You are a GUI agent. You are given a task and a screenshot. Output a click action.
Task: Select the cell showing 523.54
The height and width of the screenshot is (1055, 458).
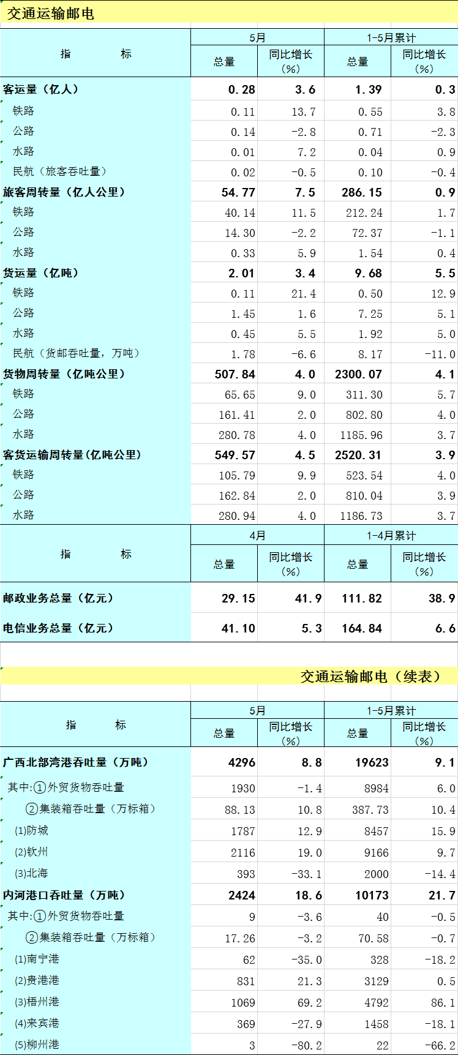coord(364,476)
